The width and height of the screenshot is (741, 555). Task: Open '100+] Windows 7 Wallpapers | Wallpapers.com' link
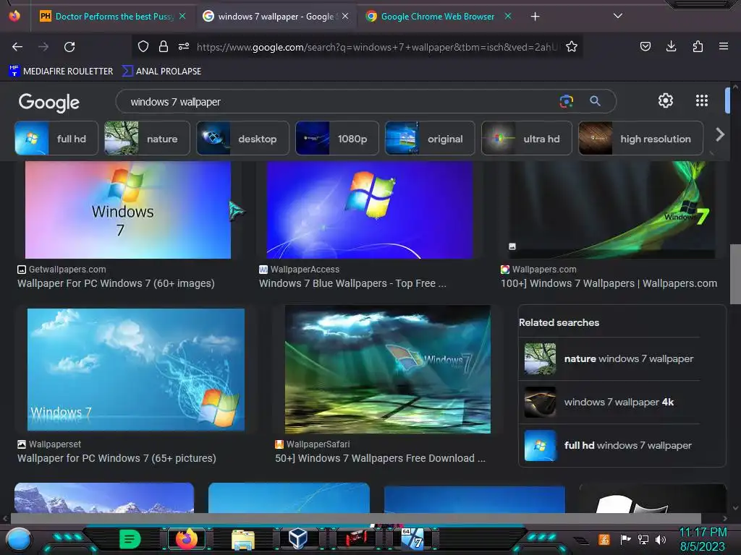(x=609, y=283)
